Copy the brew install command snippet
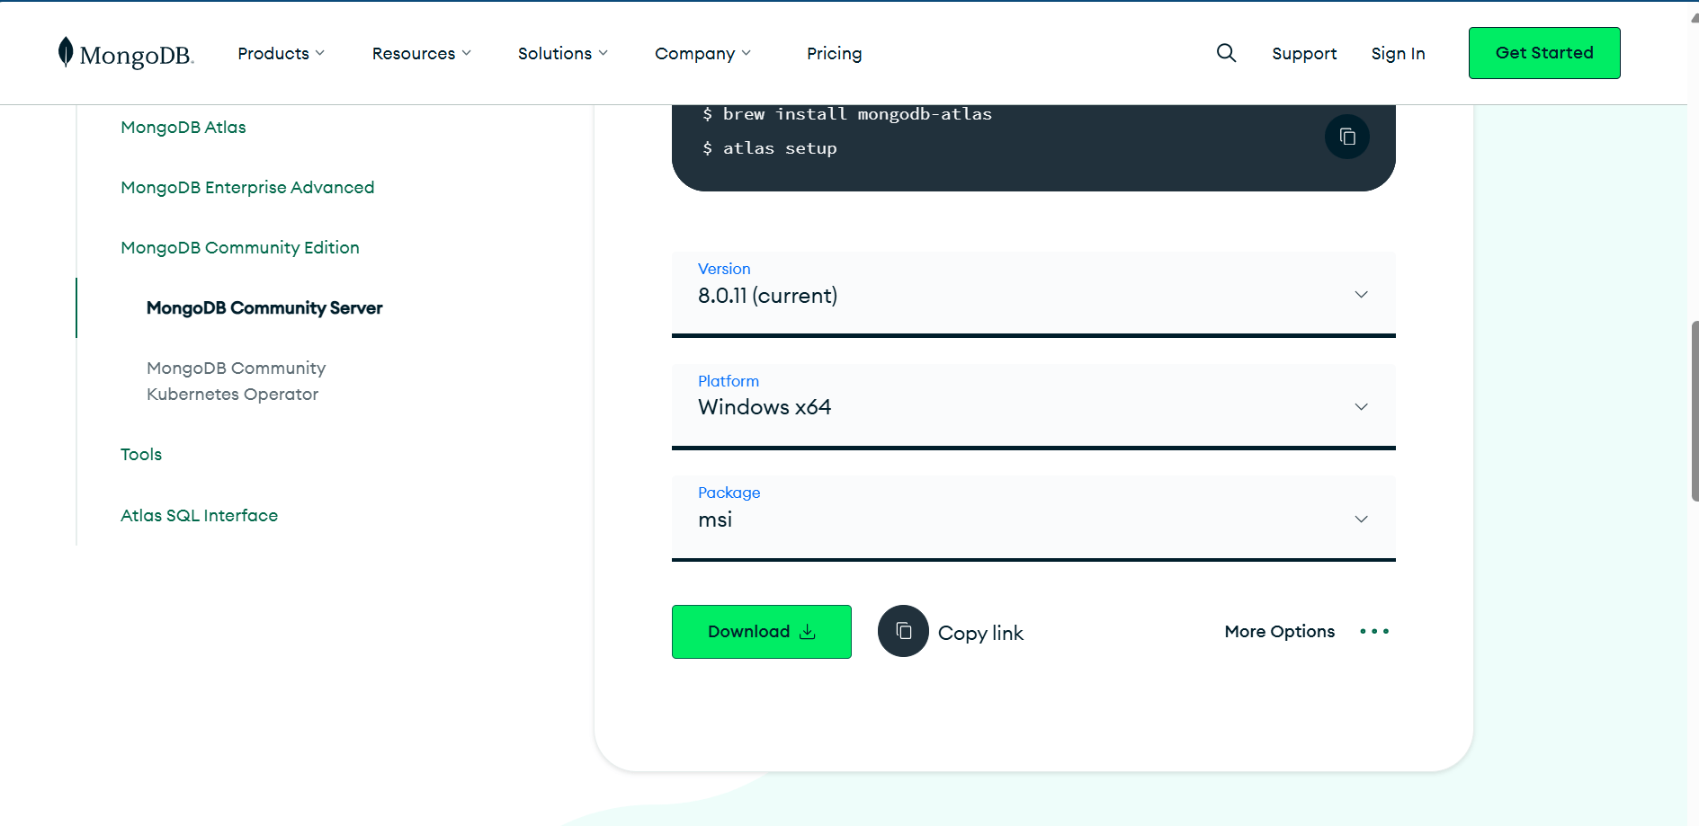This screenshot has height=826, width=1699. [1346, 137]
